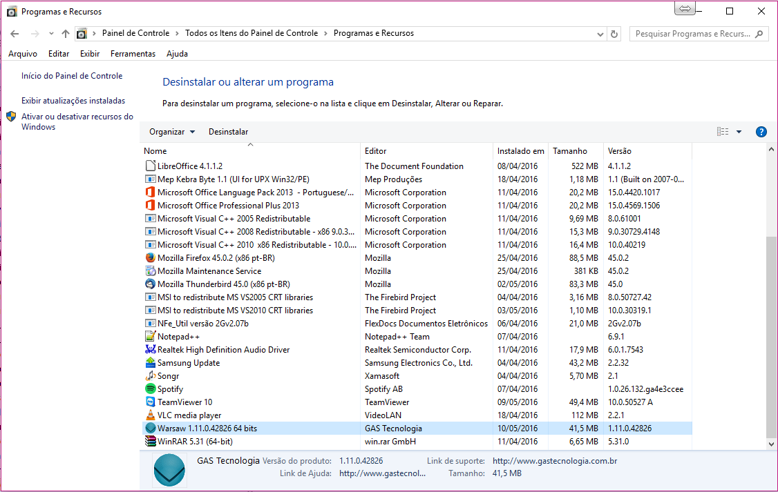Click the WinRAR 5.31 icon

(x=151, y=442)
